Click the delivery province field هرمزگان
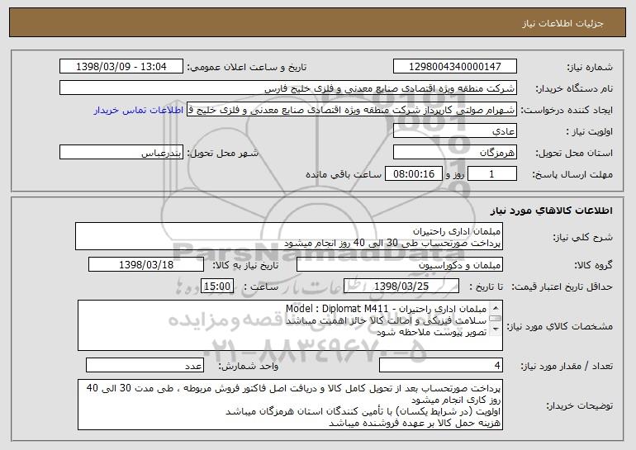 coord(454,152)
